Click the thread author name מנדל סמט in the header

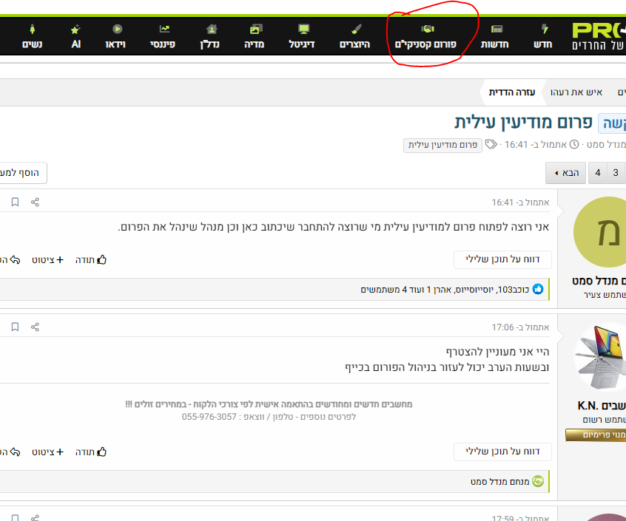point(606,144)
